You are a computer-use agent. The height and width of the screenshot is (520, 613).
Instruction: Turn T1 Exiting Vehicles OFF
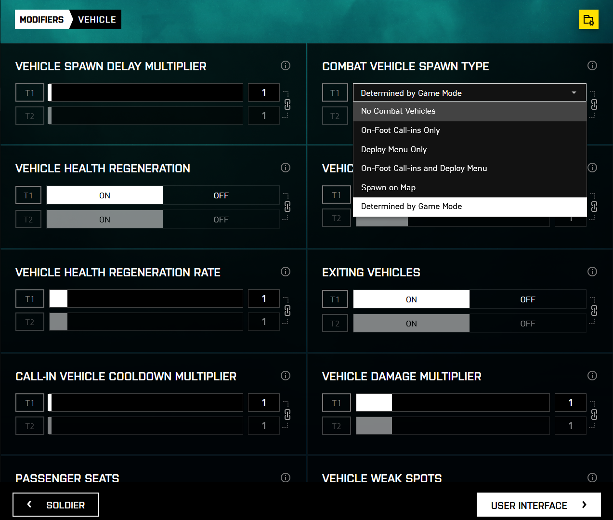[x=528, y=299]
